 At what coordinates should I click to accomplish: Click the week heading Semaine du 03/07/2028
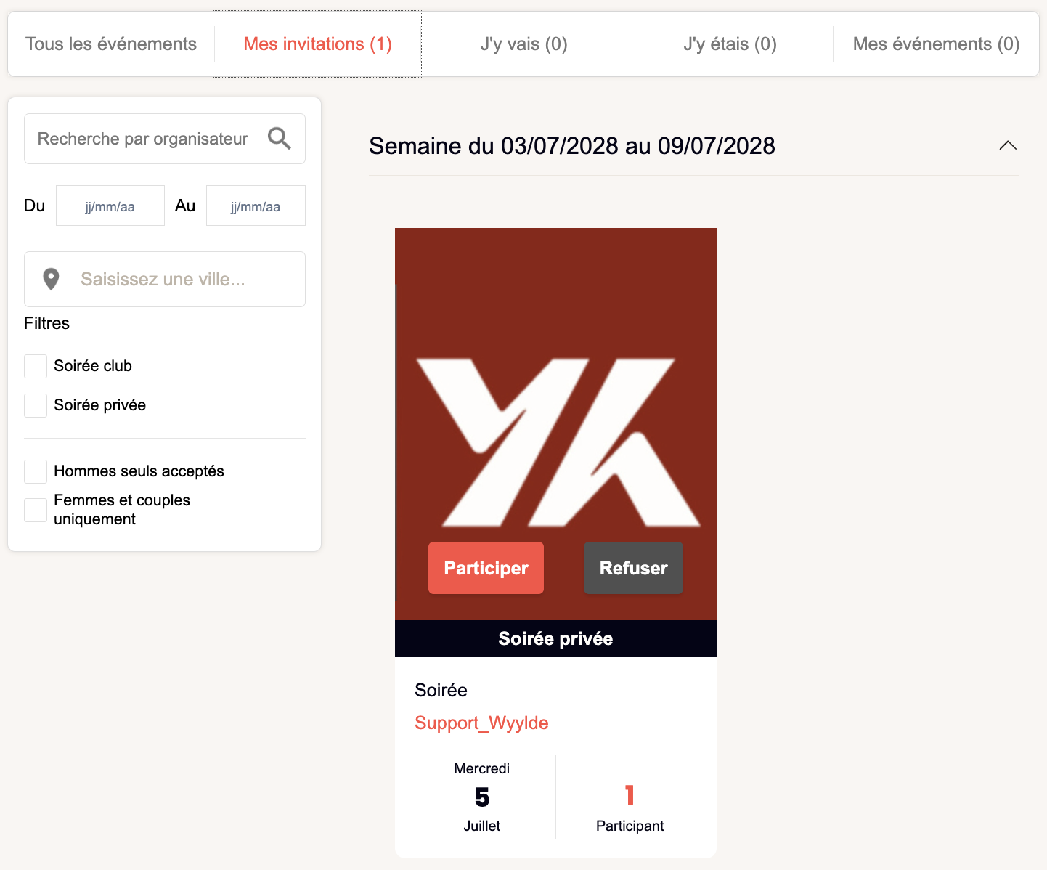[572, 145]
